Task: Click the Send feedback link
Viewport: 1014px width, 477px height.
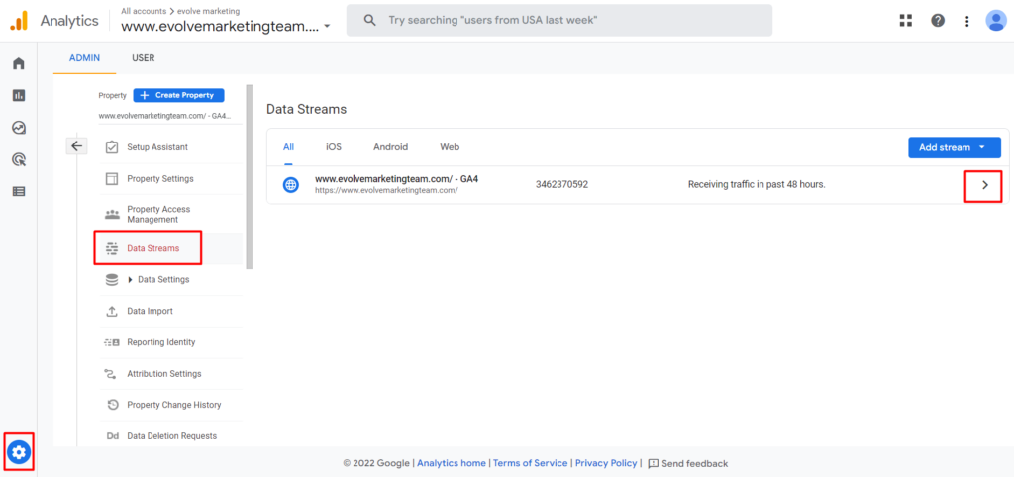Action: pyautogui.click(x=687, y=463)
